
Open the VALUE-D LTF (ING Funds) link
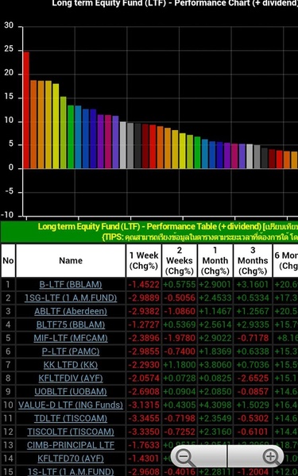coord(71,405)
